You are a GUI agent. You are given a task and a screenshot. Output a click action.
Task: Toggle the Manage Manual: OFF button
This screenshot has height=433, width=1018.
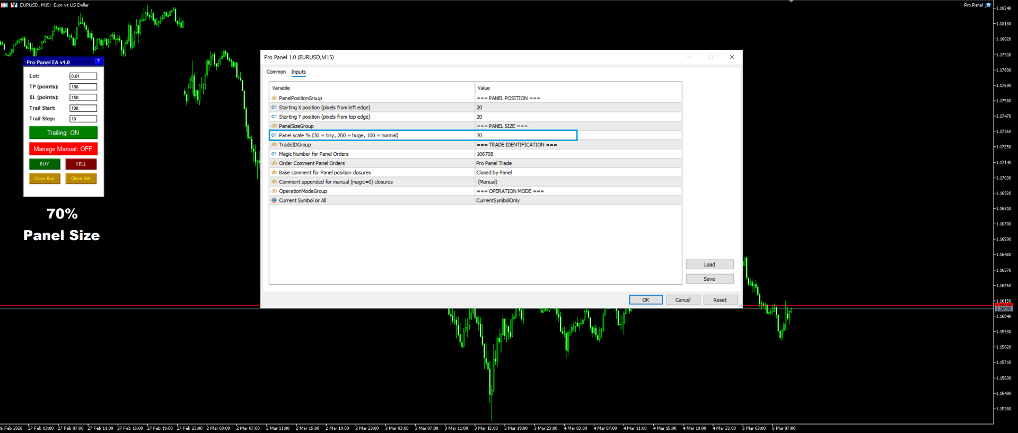63,149
